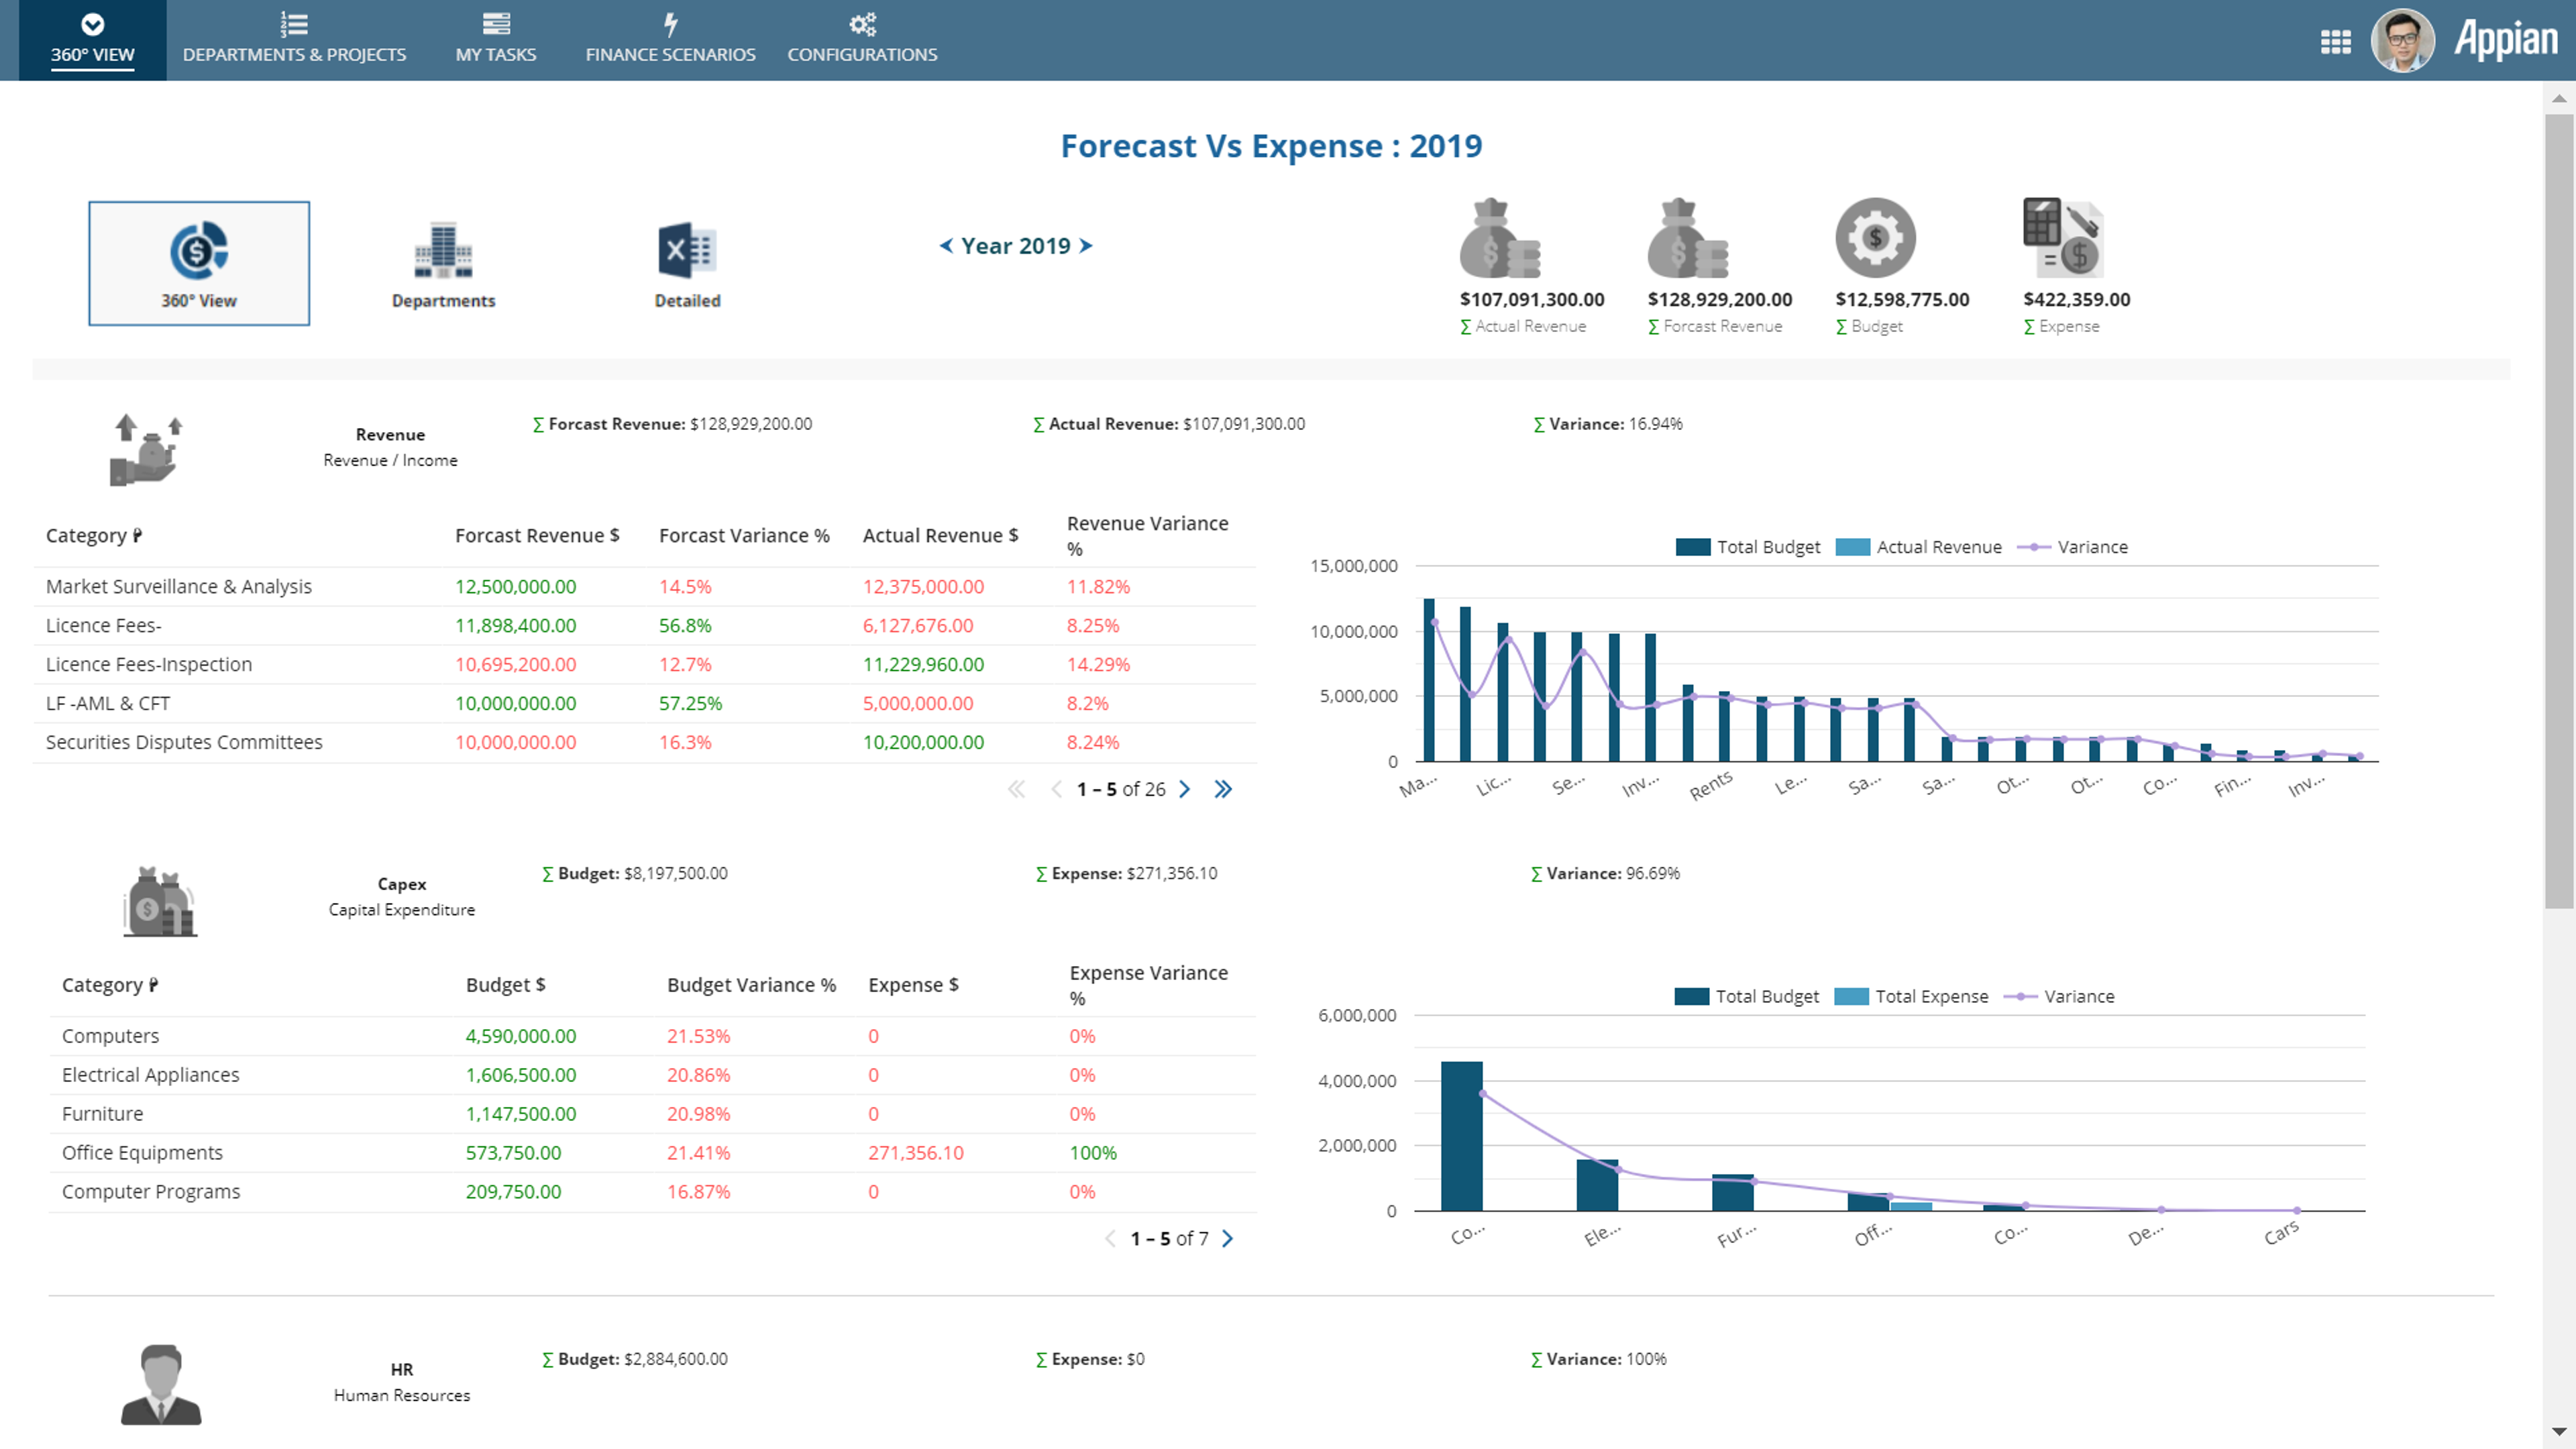Open the My Tasks tab

(496, 40)
